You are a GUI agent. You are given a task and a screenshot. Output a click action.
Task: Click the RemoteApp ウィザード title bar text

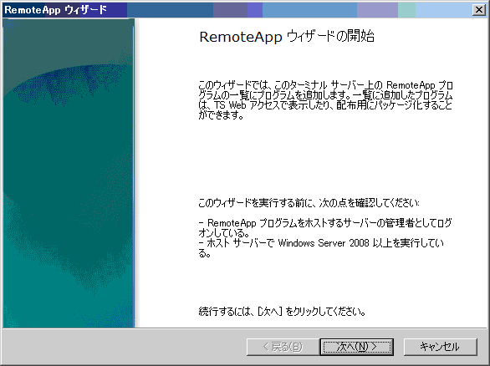56,10
